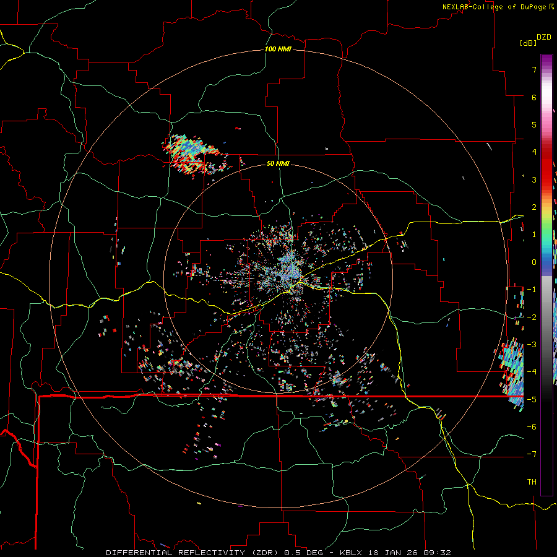
Task: Click the [dB] unit label
Action: pyautogui.click(x=528, y=43)
